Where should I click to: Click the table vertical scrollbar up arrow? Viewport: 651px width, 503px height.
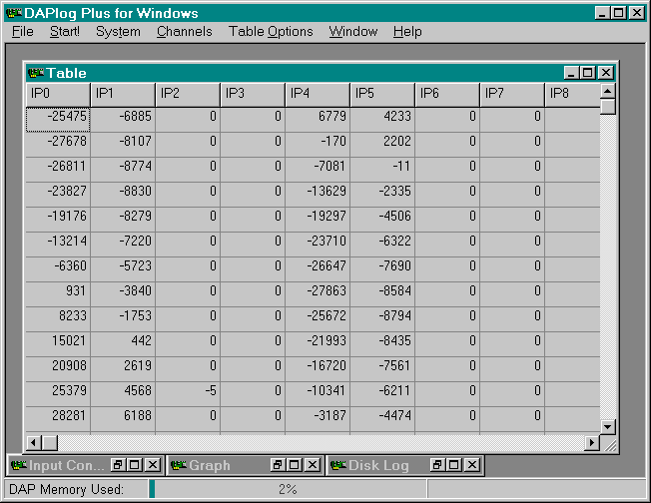(x=608, y=91)
